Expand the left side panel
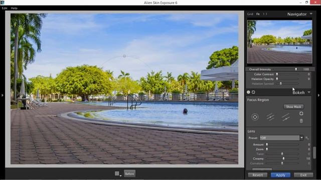This screenshot has height=180, width=321. point(2,95)
